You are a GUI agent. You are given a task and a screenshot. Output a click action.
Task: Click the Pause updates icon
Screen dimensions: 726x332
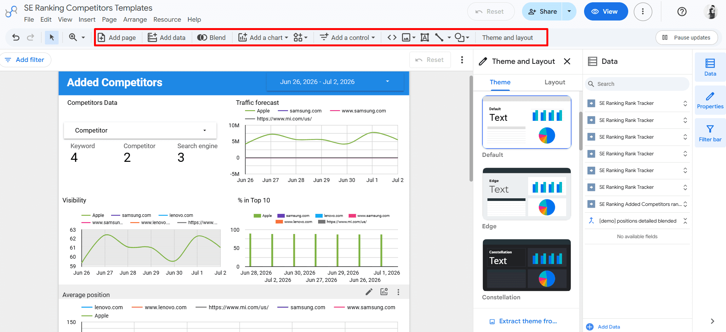(665, 38)
